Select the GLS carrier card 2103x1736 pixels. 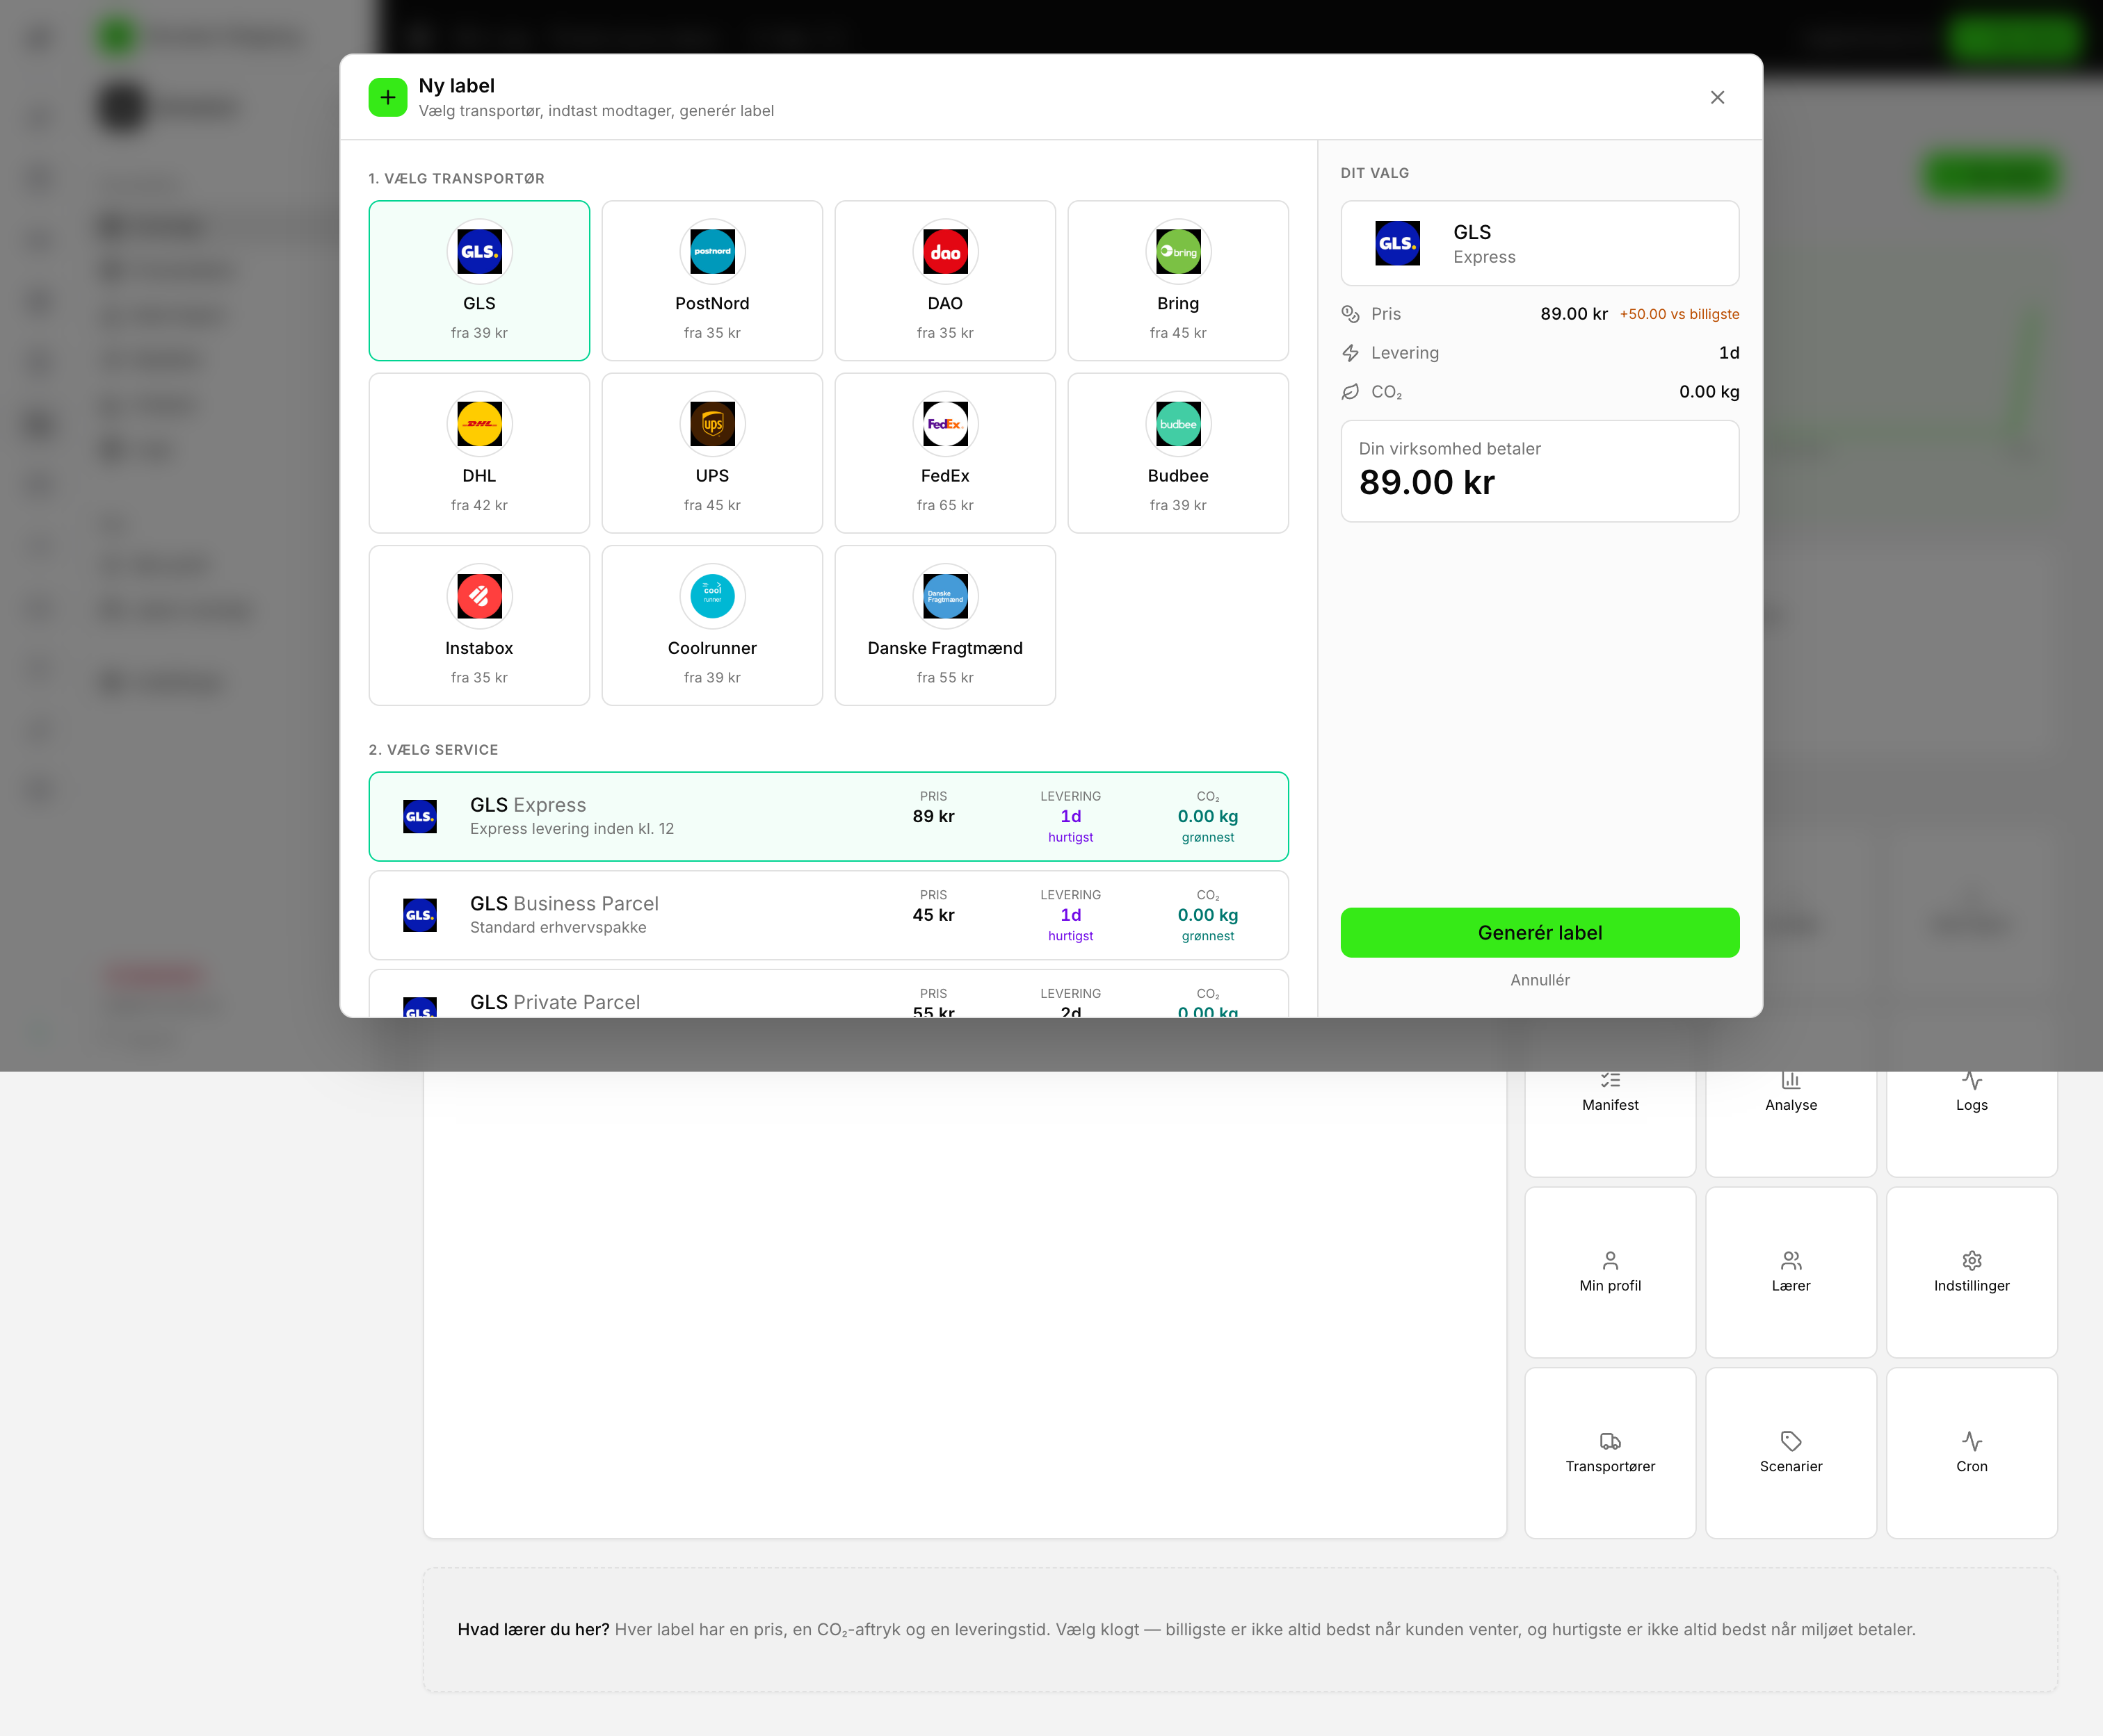pyautogui.click(x=479, y=280)
